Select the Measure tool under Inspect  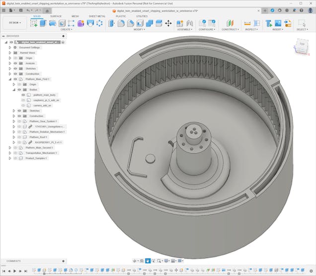247,23
